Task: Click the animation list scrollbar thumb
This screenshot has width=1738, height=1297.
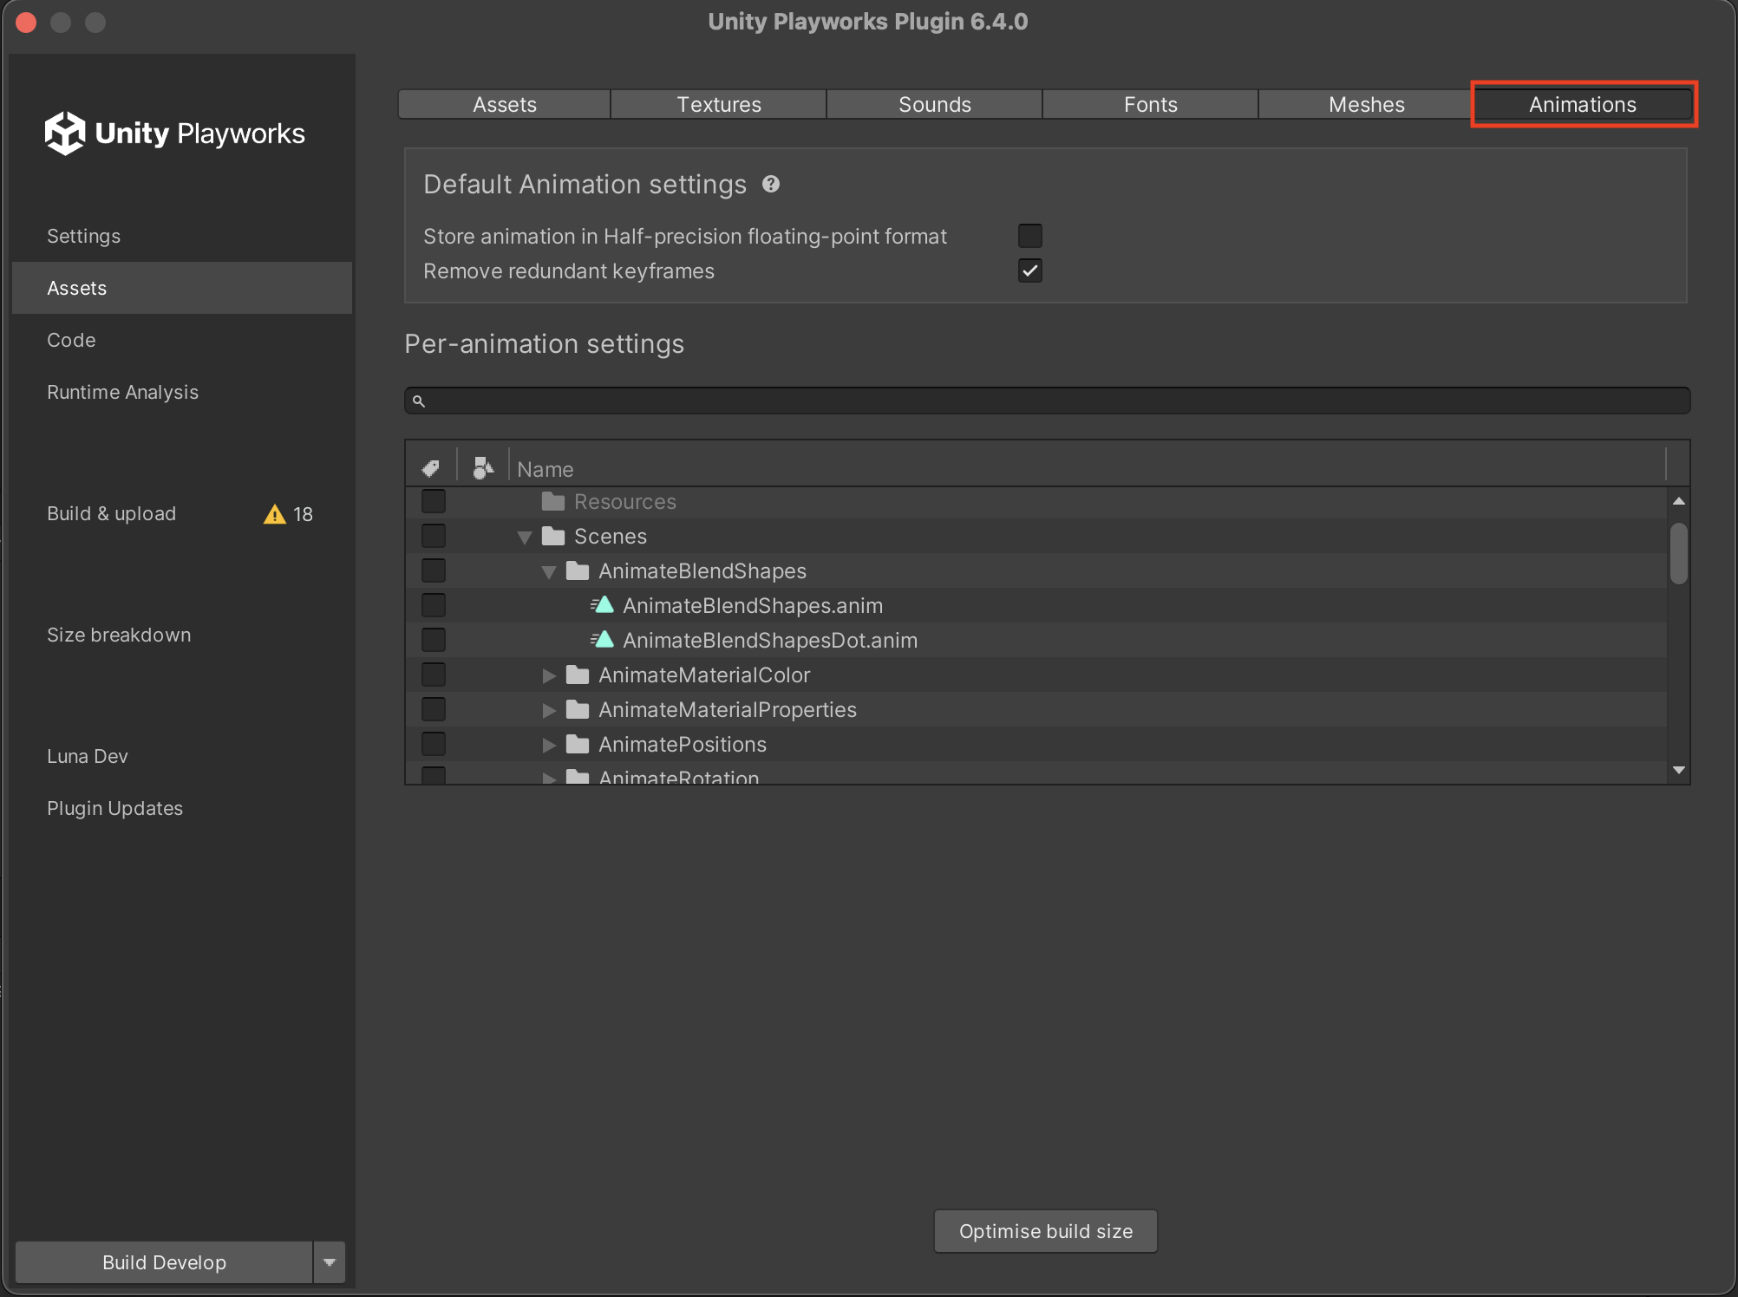Action: 1679,553
